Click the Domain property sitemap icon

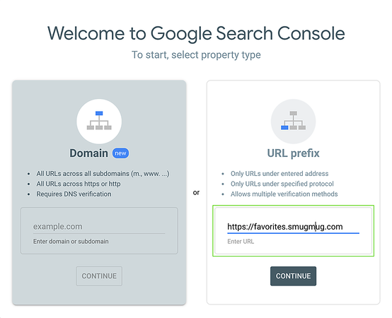click(99, 121)
